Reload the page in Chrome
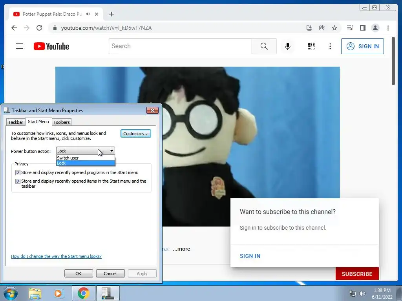The width and height of the screenshot is (402, 301). click(39, 28)
